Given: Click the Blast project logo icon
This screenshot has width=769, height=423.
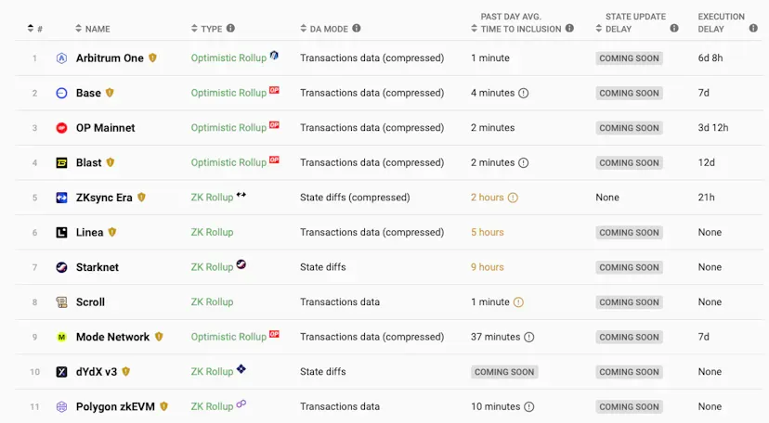Looking at the screenshot, I should [x=61, y=162].
